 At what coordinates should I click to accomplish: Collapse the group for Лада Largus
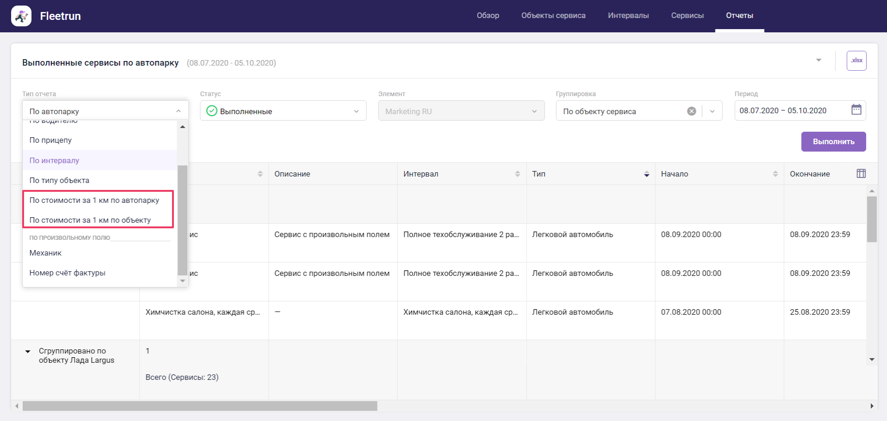click(28, 352)
